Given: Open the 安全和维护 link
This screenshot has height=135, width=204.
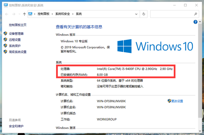Looking at the screenshot, I should pyautogui.click(x=17, y=126).
